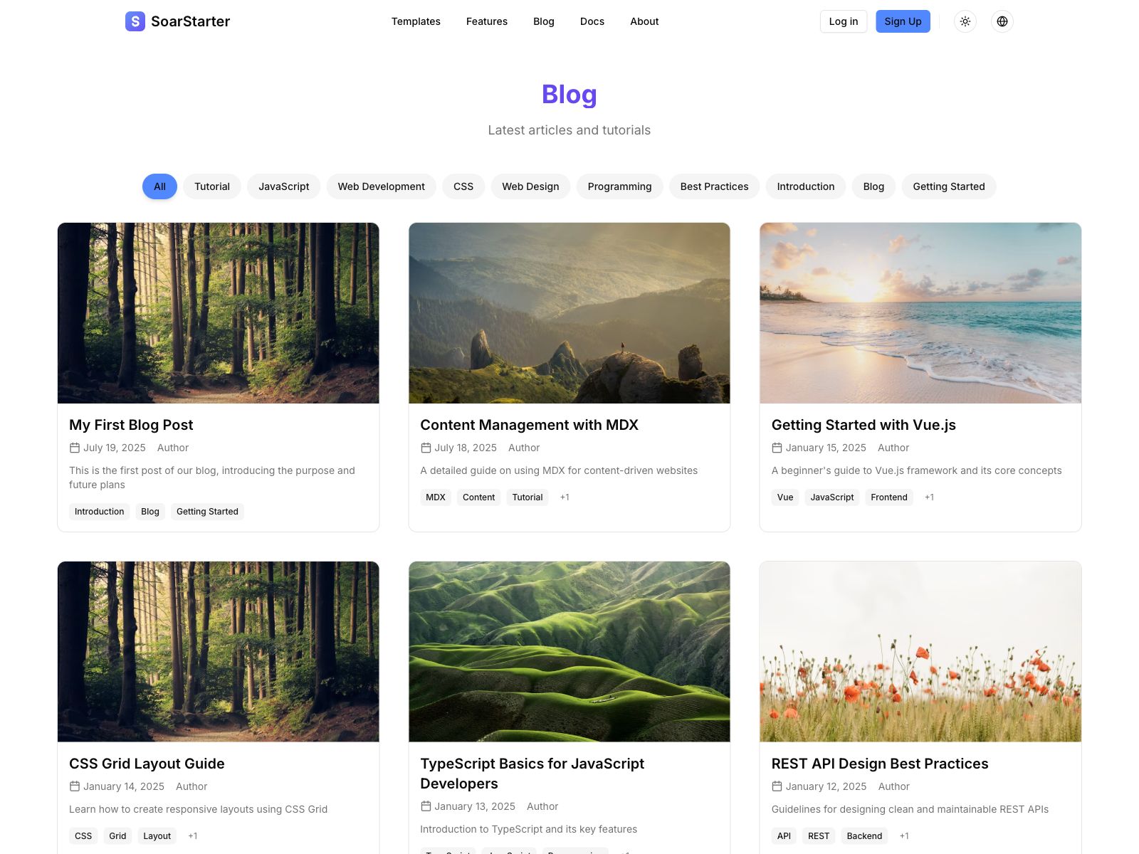Select the All filter pill
Image resolution: width=1139 pixels, height=854 pixels.
tap(159, 186)
